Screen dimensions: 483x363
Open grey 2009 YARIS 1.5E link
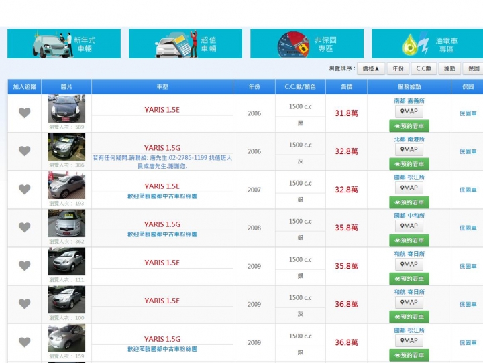coord(162,301)
